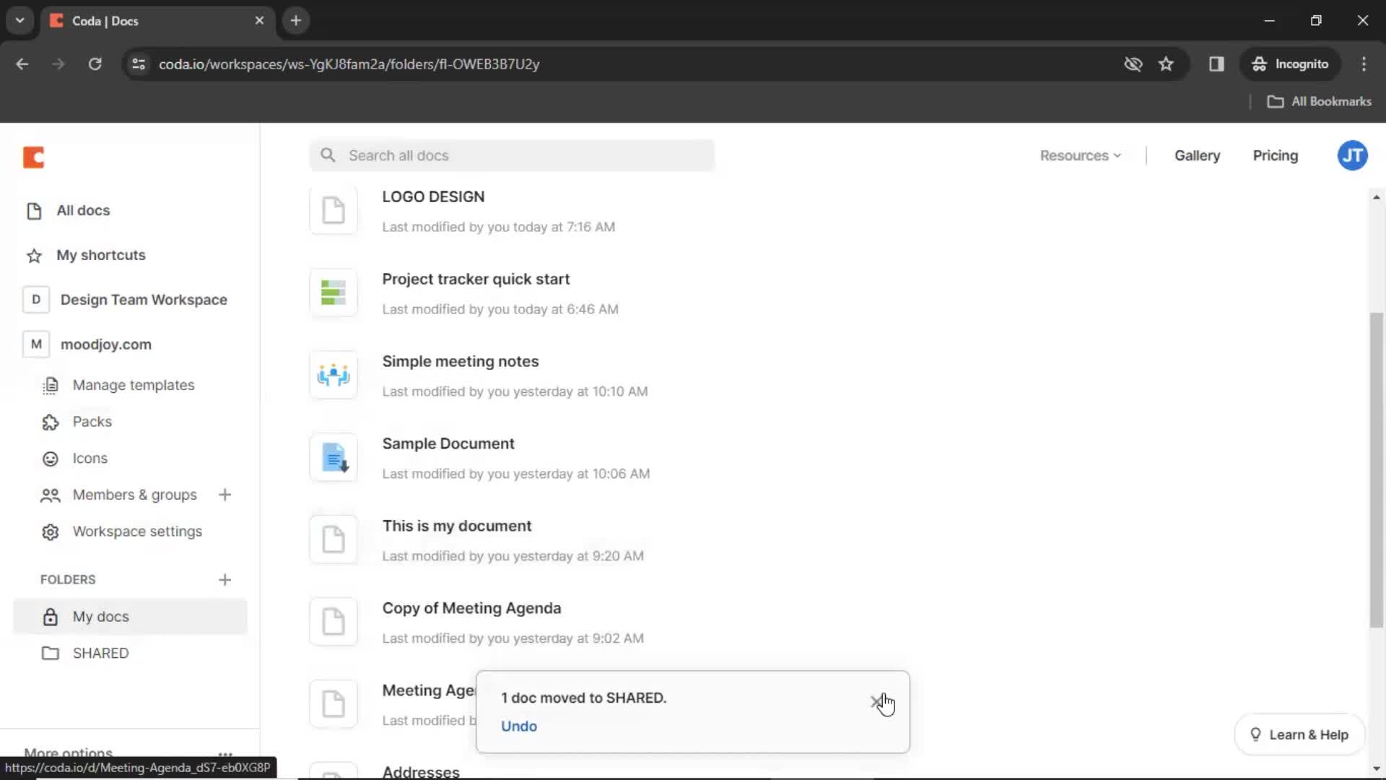The width and height of the screenshot is (1386, 780).
Task: Click the Coda logo icon in sidebar
Action: (x=33, y=157)
